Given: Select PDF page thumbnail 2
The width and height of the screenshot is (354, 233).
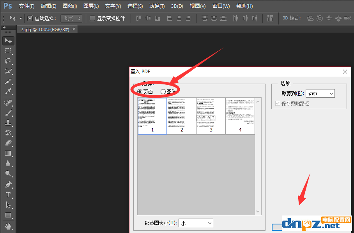Looking at the screenshot, I should (182, 116).
